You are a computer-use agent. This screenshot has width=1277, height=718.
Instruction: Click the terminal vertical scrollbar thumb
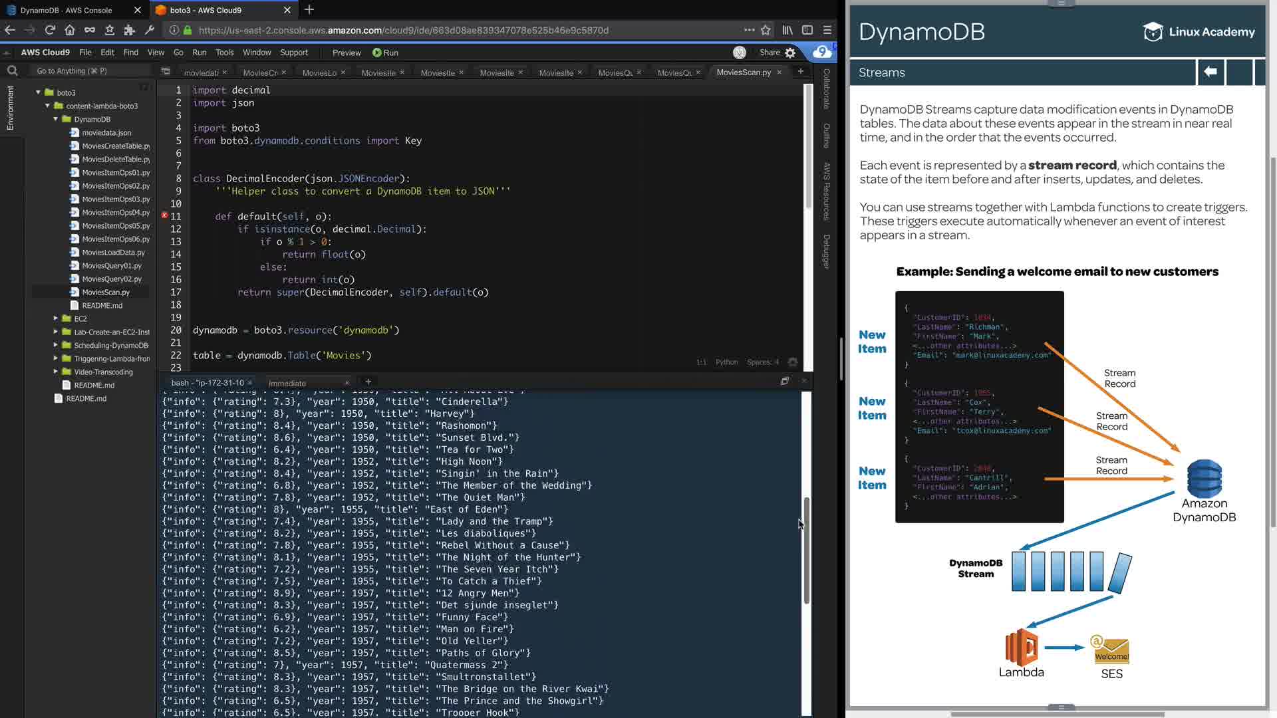tap(806, 550)
